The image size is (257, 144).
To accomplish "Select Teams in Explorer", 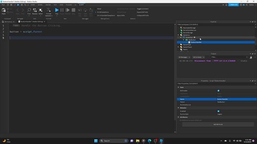I will pos(185,50).
